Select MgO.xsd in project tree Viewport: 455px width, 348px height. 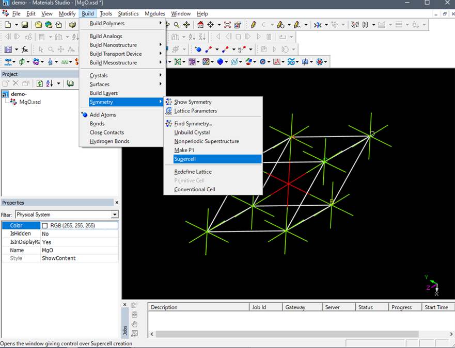[x=30, y=102]
